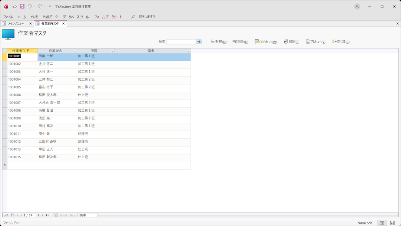Image resolution: width=401 pixels, height=226 pixels.
Task: Click the Undo arrow icon
Action: click(30, 6)
